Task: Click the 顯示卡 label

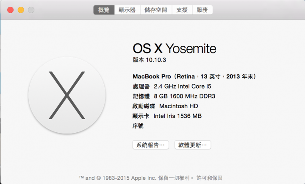Action: [141, 116]
